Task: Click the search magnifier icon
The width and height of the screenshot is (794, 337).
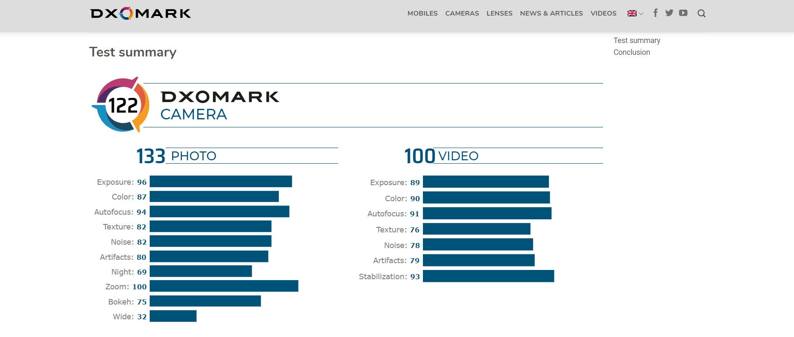Action: click(701, 13)
